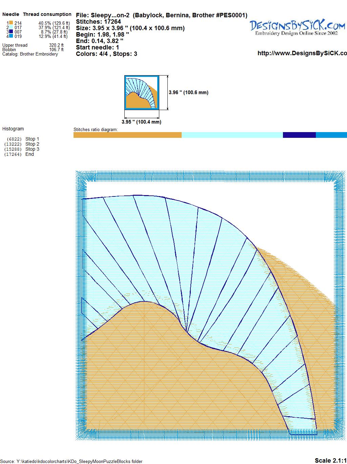
Task: Click the 3.96" height dimension label
Action: pyautogui.click(x=188, y=92)
